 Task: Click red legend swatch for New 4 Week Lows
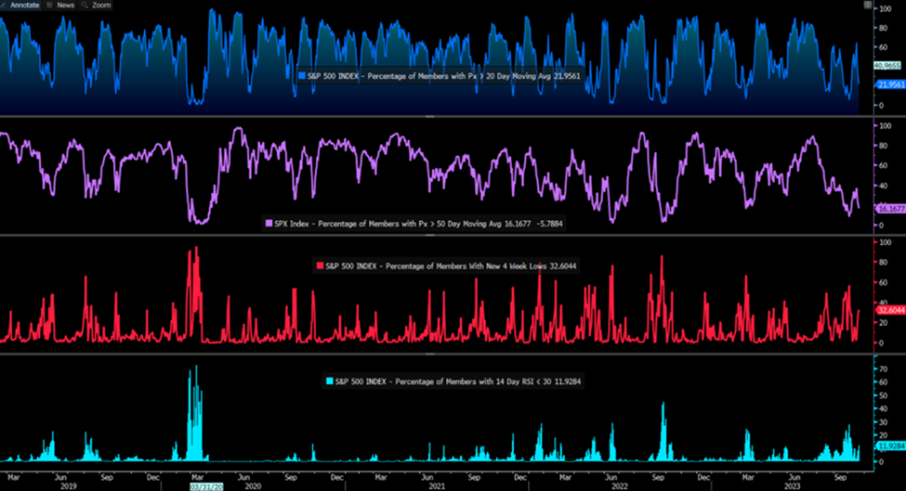pyautogui.click(x=322, y=265)
